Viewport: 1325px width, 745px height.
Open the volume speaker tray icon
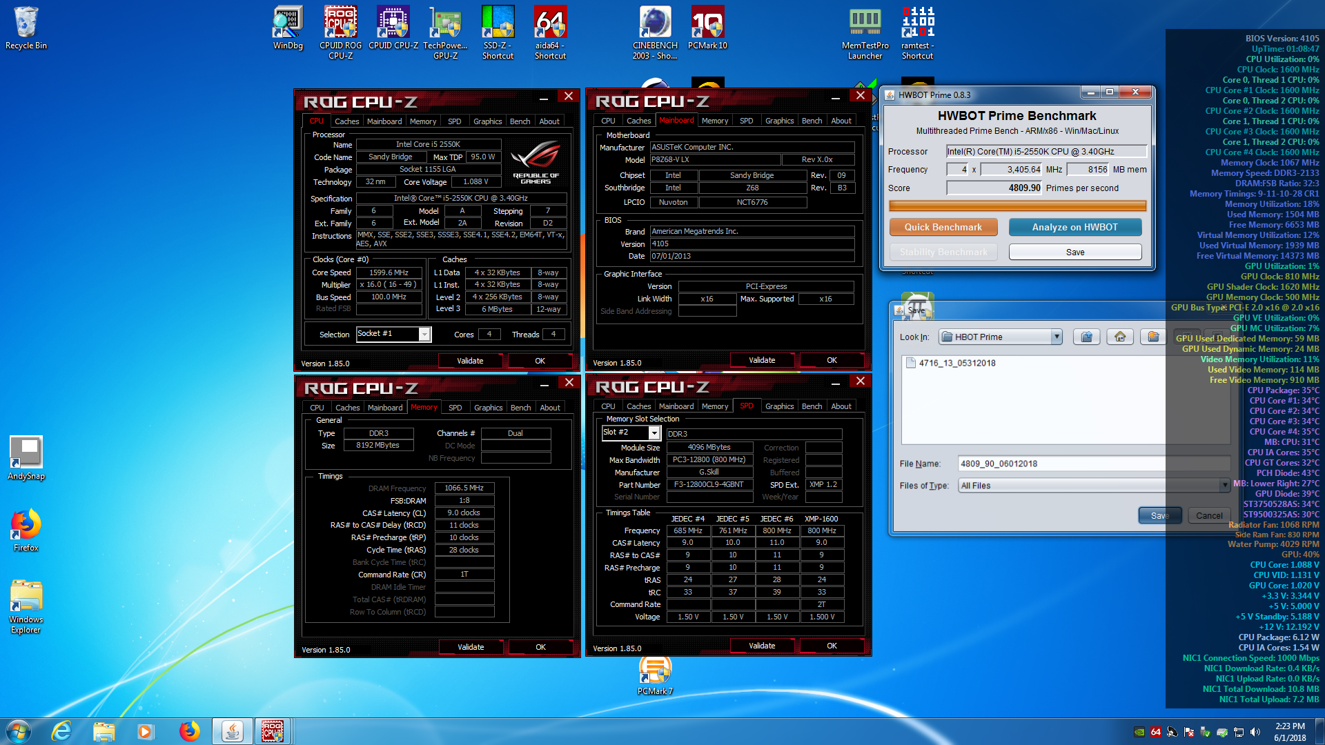[1255, 732]
